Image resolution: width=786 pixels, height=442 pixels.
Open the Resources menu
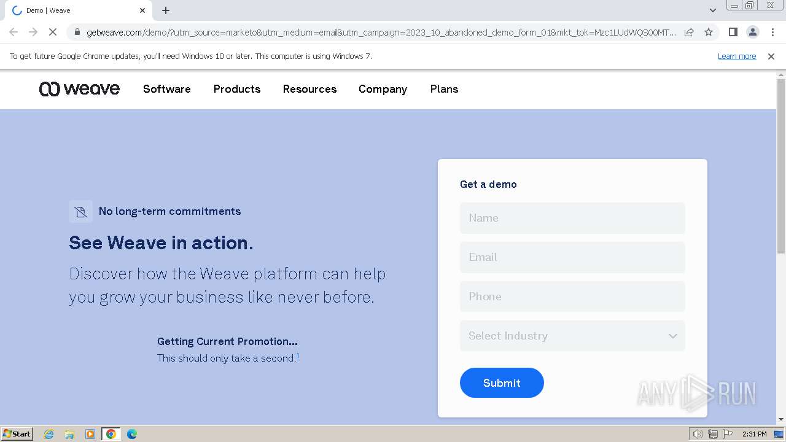click(x=309, y=89)
